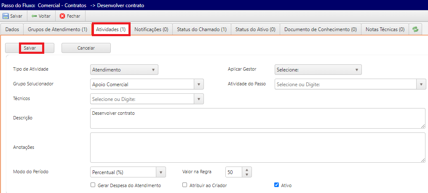Image resolution: width=428 pixels, height=193 pixels.
Task: Enable Gerar Despesa do Atendimento checkbox
Action: [93, 185]
